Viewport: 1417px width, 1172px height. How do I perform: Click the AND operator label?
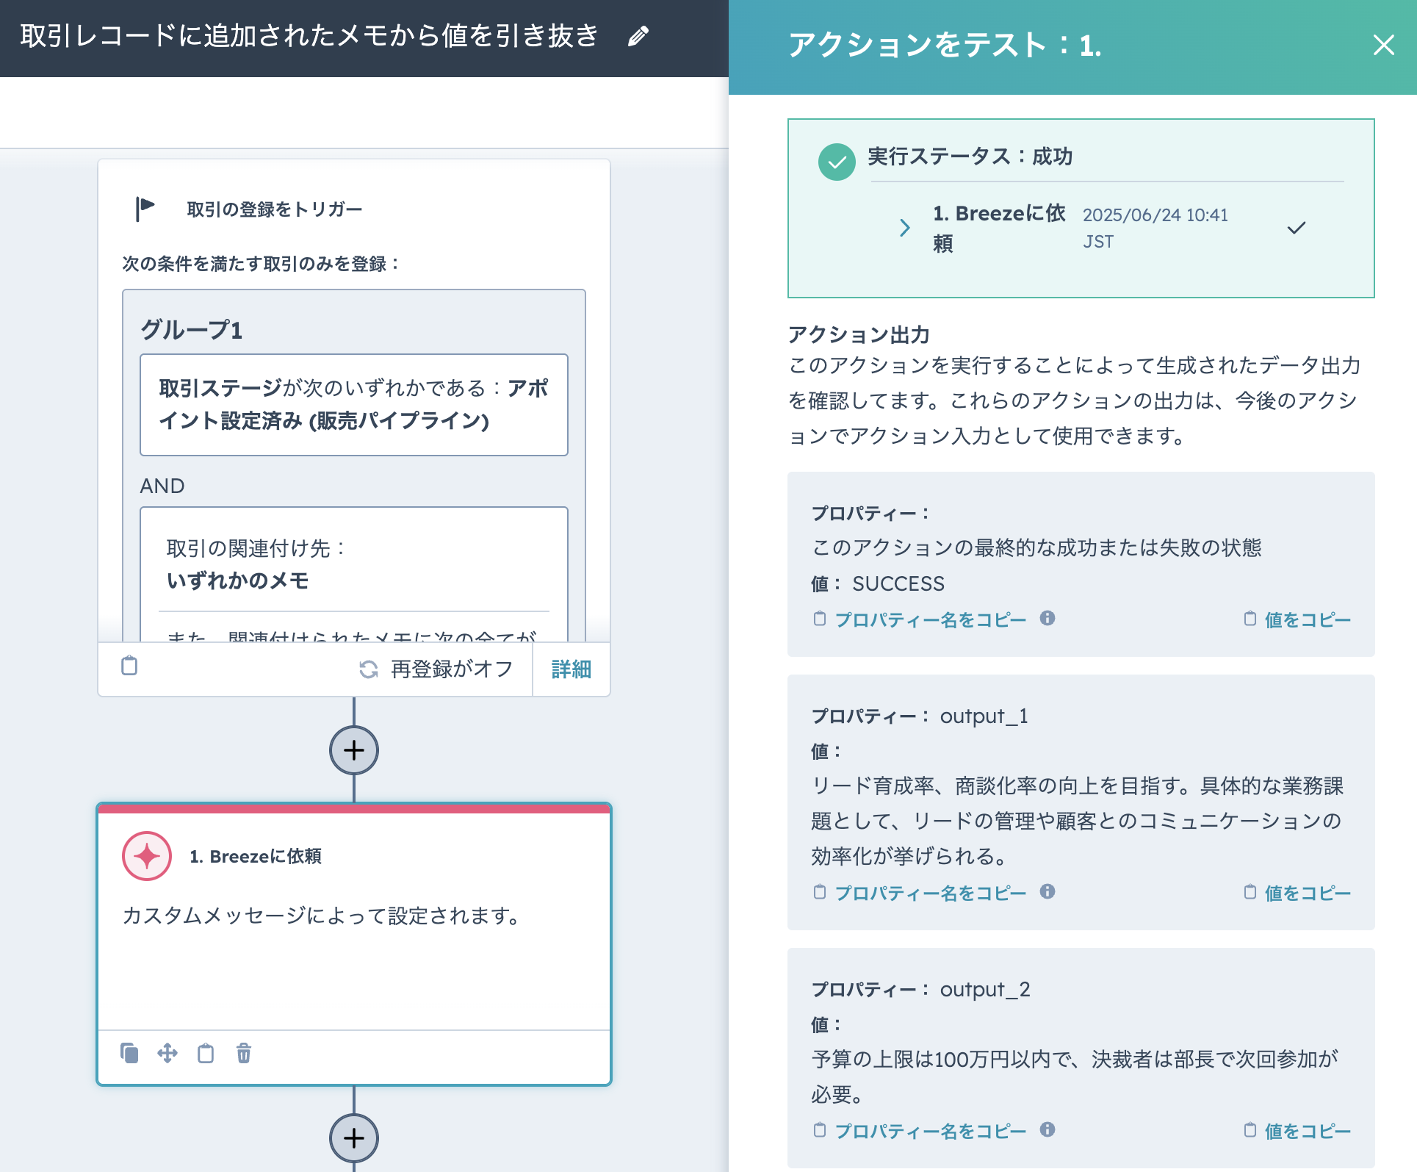click(162, 486)
